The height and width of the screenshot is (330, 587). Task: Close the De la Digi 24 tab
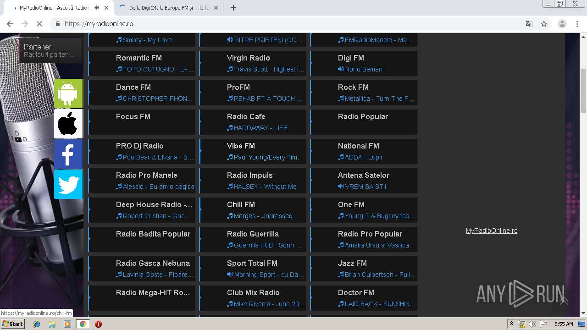click(216, 8)
